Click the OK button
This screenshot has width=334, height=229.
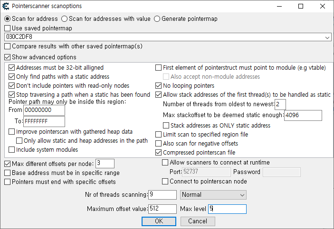(159, 221)
